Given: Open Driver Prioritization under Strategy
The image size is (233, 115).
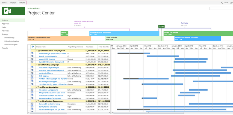Looking at the screenshot, I should click(x=12, y=41).
